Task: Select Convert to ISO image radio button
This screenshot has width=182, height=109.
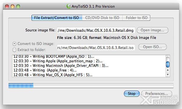Action: point(14,44)
